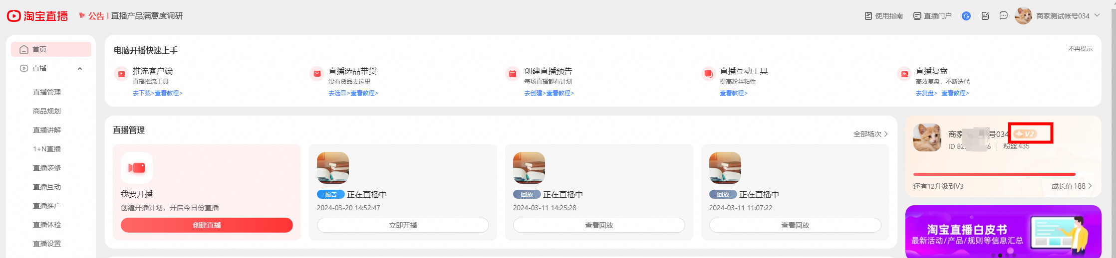Click the 预告 tag on first broadcast
The image size is (1116, 258).
(x=331, y=194)
